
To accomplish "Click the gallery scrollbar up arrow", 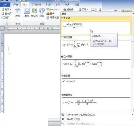I will tap(133, 13).
